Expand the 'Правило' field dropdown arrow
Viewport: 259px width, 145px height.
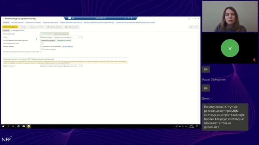point(79,66)
